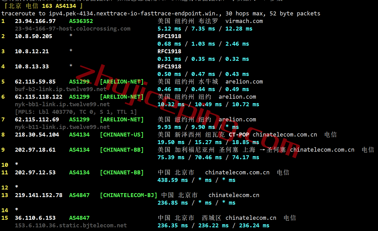Click IP address 218.30.54.104
Viewport: 378px width, 231px height.
click(37, 135)
